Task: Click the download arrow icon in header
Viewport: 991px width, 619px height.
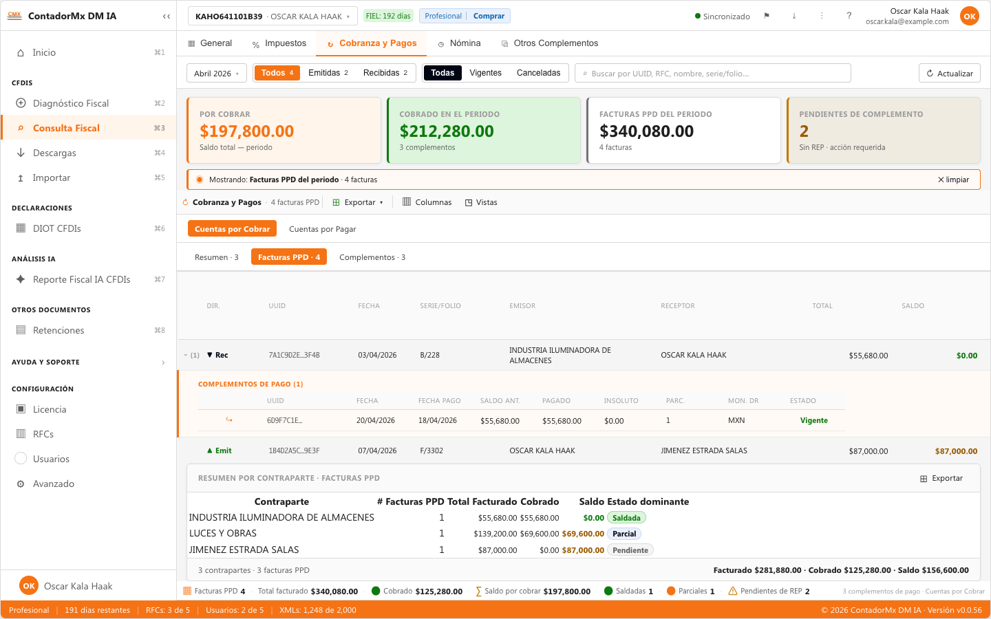Action: click(x=794, y=16)
